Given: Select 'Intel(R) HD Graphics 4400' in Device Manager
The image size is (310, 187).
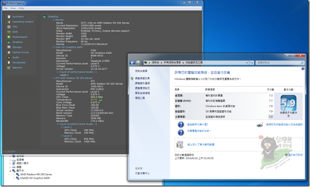Looking at the screenshot, I should [x=35, y=178].
